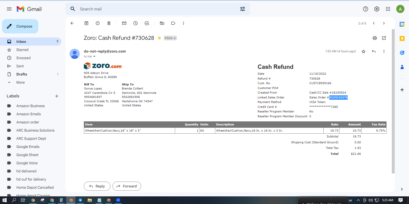Go to the newer email
The image size is (409, 204).
point(374,23)
